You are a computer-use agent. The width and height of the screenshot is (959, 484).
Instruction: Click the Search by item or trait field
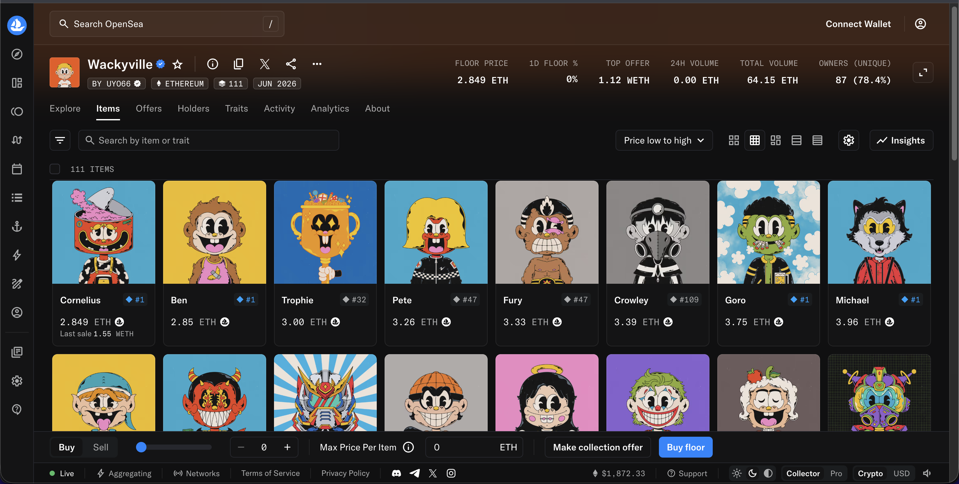208,140
